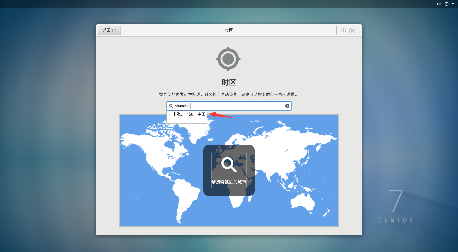Click the large 时区 heading text
Viewport: 458px width, 252px height.
[229, 82]
